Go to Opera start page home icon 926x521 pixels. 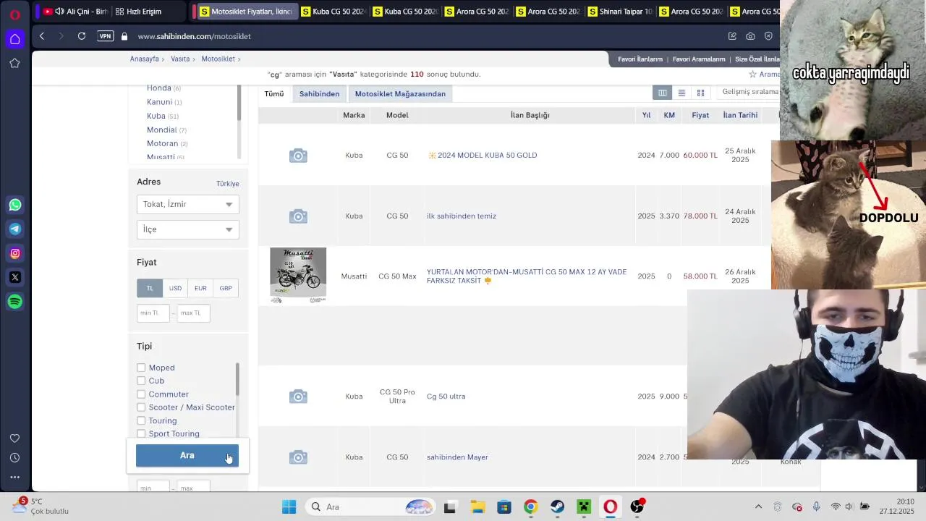click(x=14, y=39)
